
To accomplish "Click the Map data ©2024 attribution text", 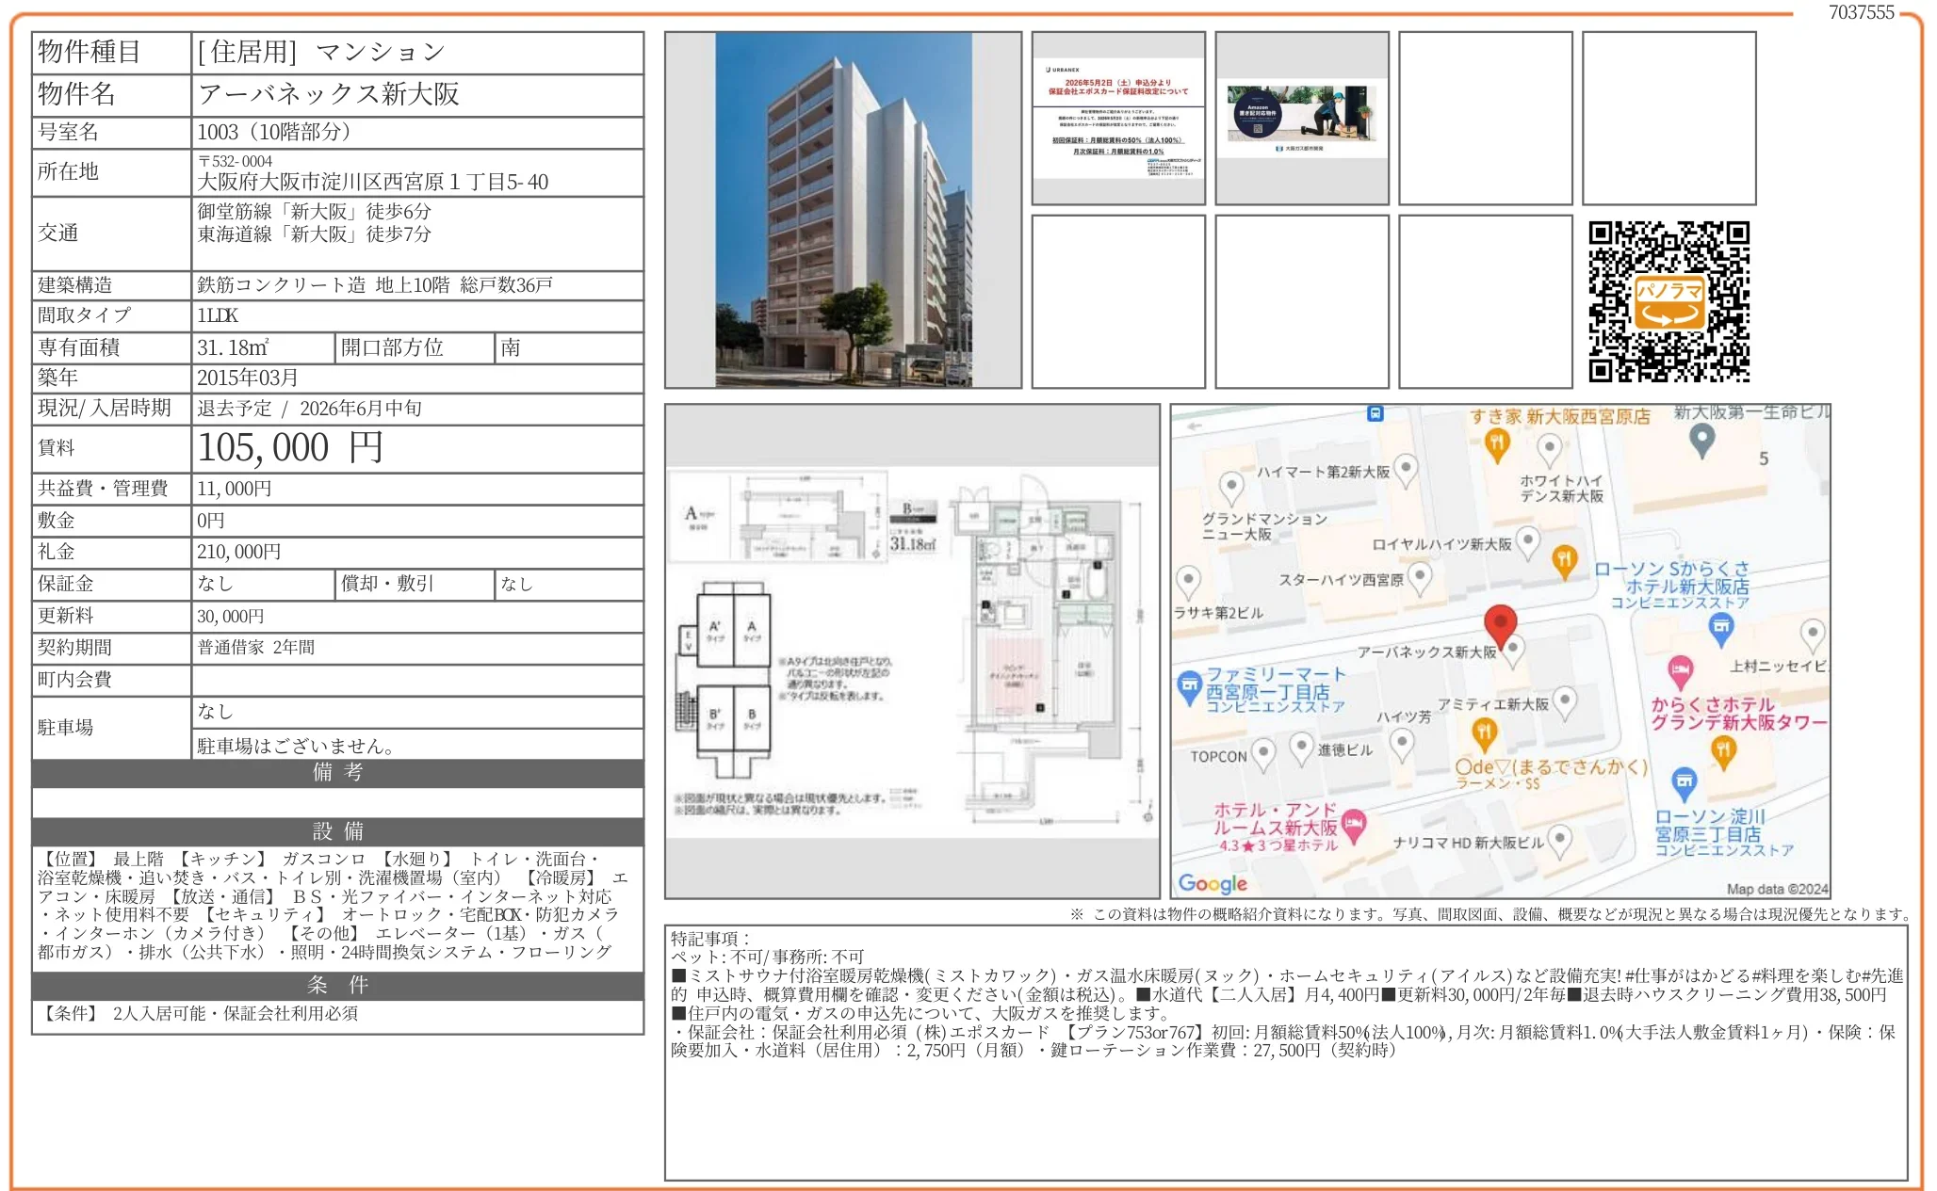I will [x=1776, y=887].
